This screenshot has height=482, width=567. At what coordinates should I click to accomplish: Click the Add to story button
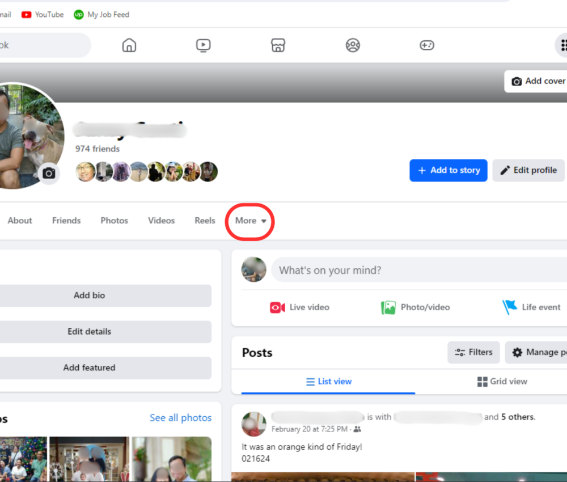pos(448,170)
